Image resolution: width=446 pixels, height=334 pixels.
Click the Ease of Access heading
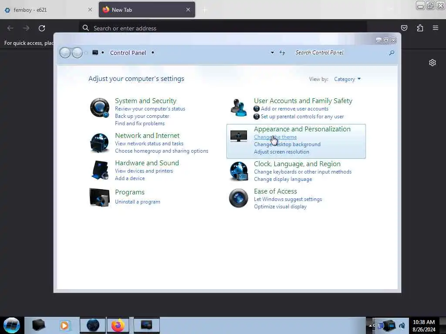coord(275,191)
